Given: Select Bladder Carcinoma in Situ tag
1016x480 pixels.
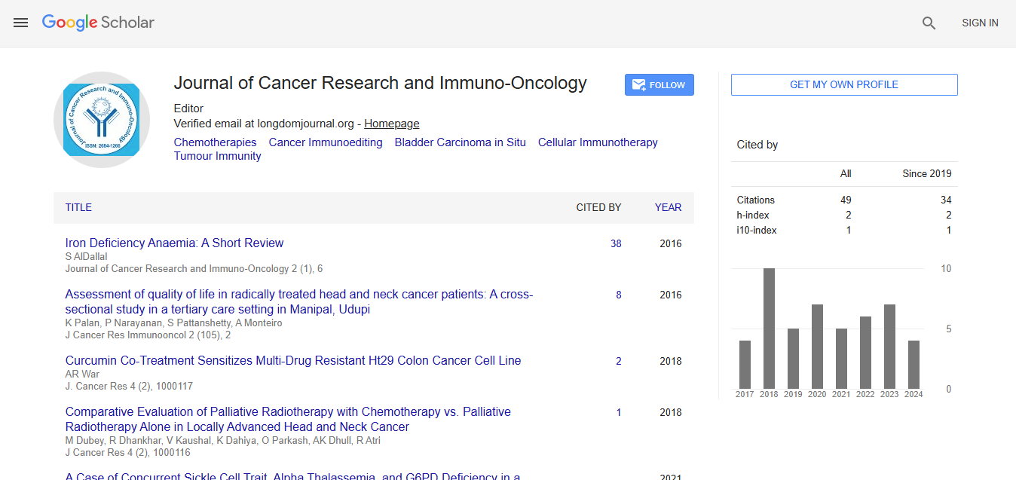Looking at the screenshot, I should point(460,142).
